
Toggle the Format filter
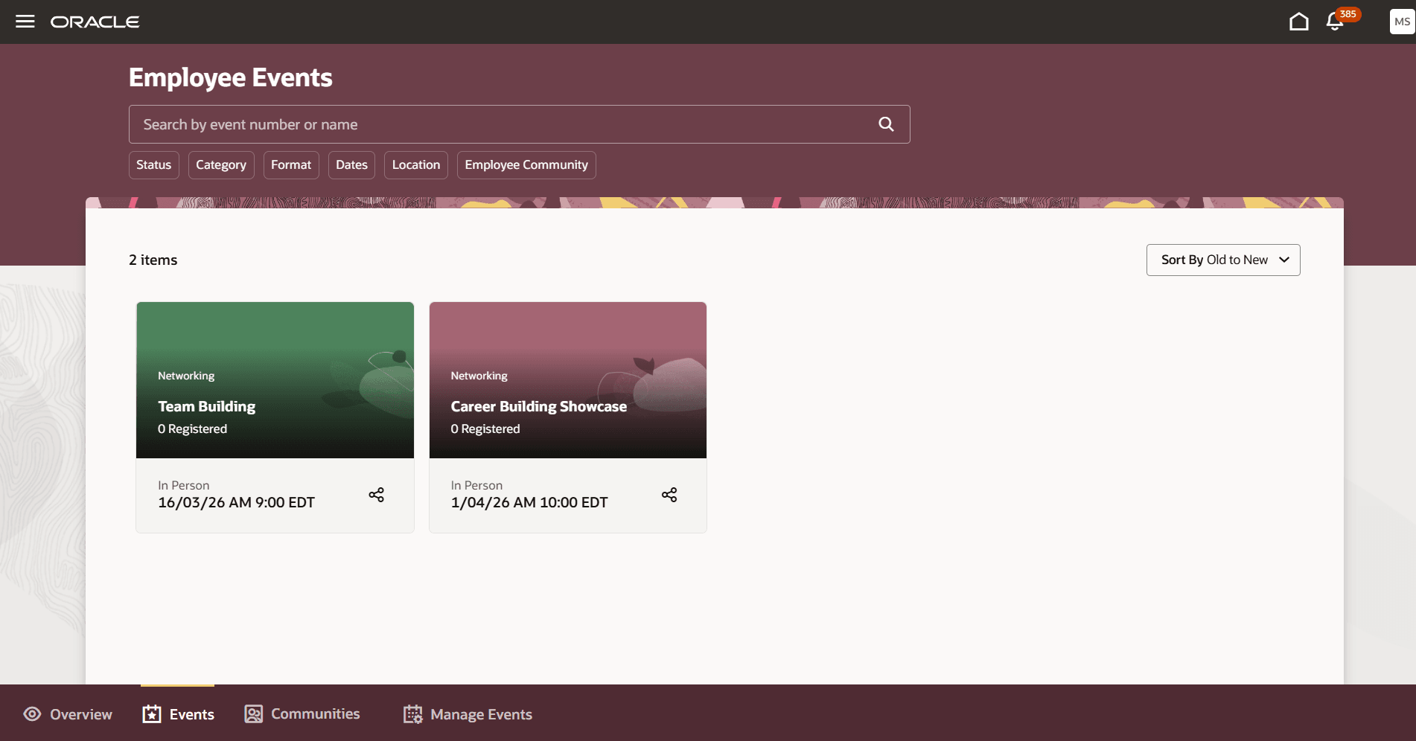click(291, 164)
